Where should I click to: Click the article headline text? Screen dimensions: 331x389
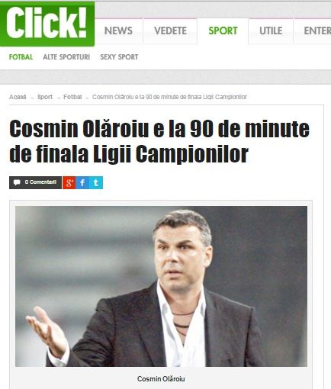click(159, 141)
